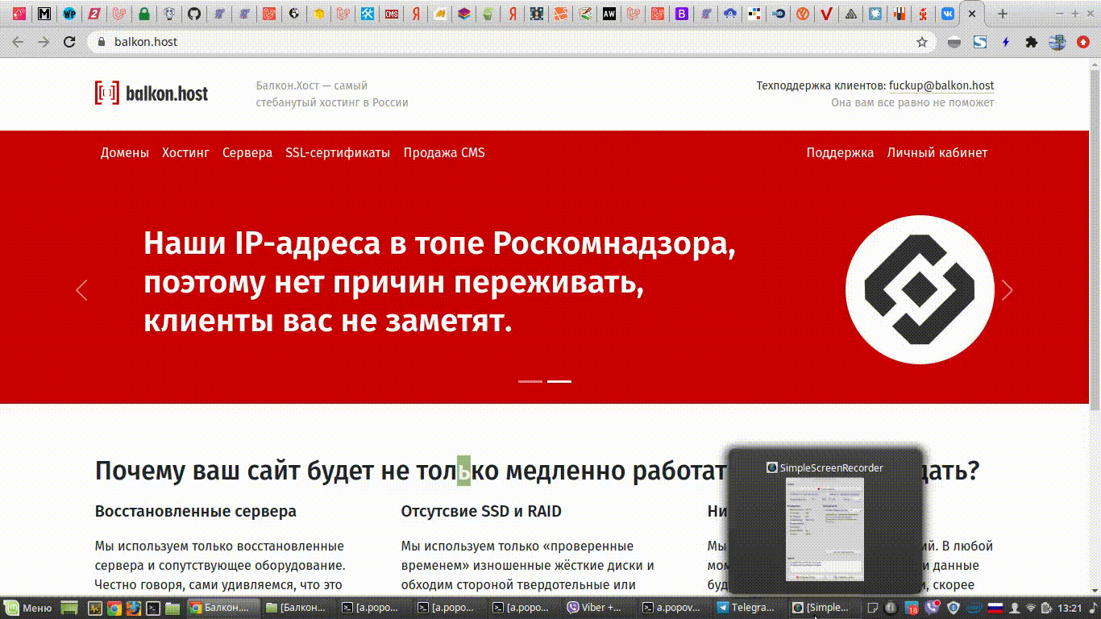This screenshot has width=1101, height=619.
Task: Open the Wi-Fi network tray icon
Action: pos(1031,608)
